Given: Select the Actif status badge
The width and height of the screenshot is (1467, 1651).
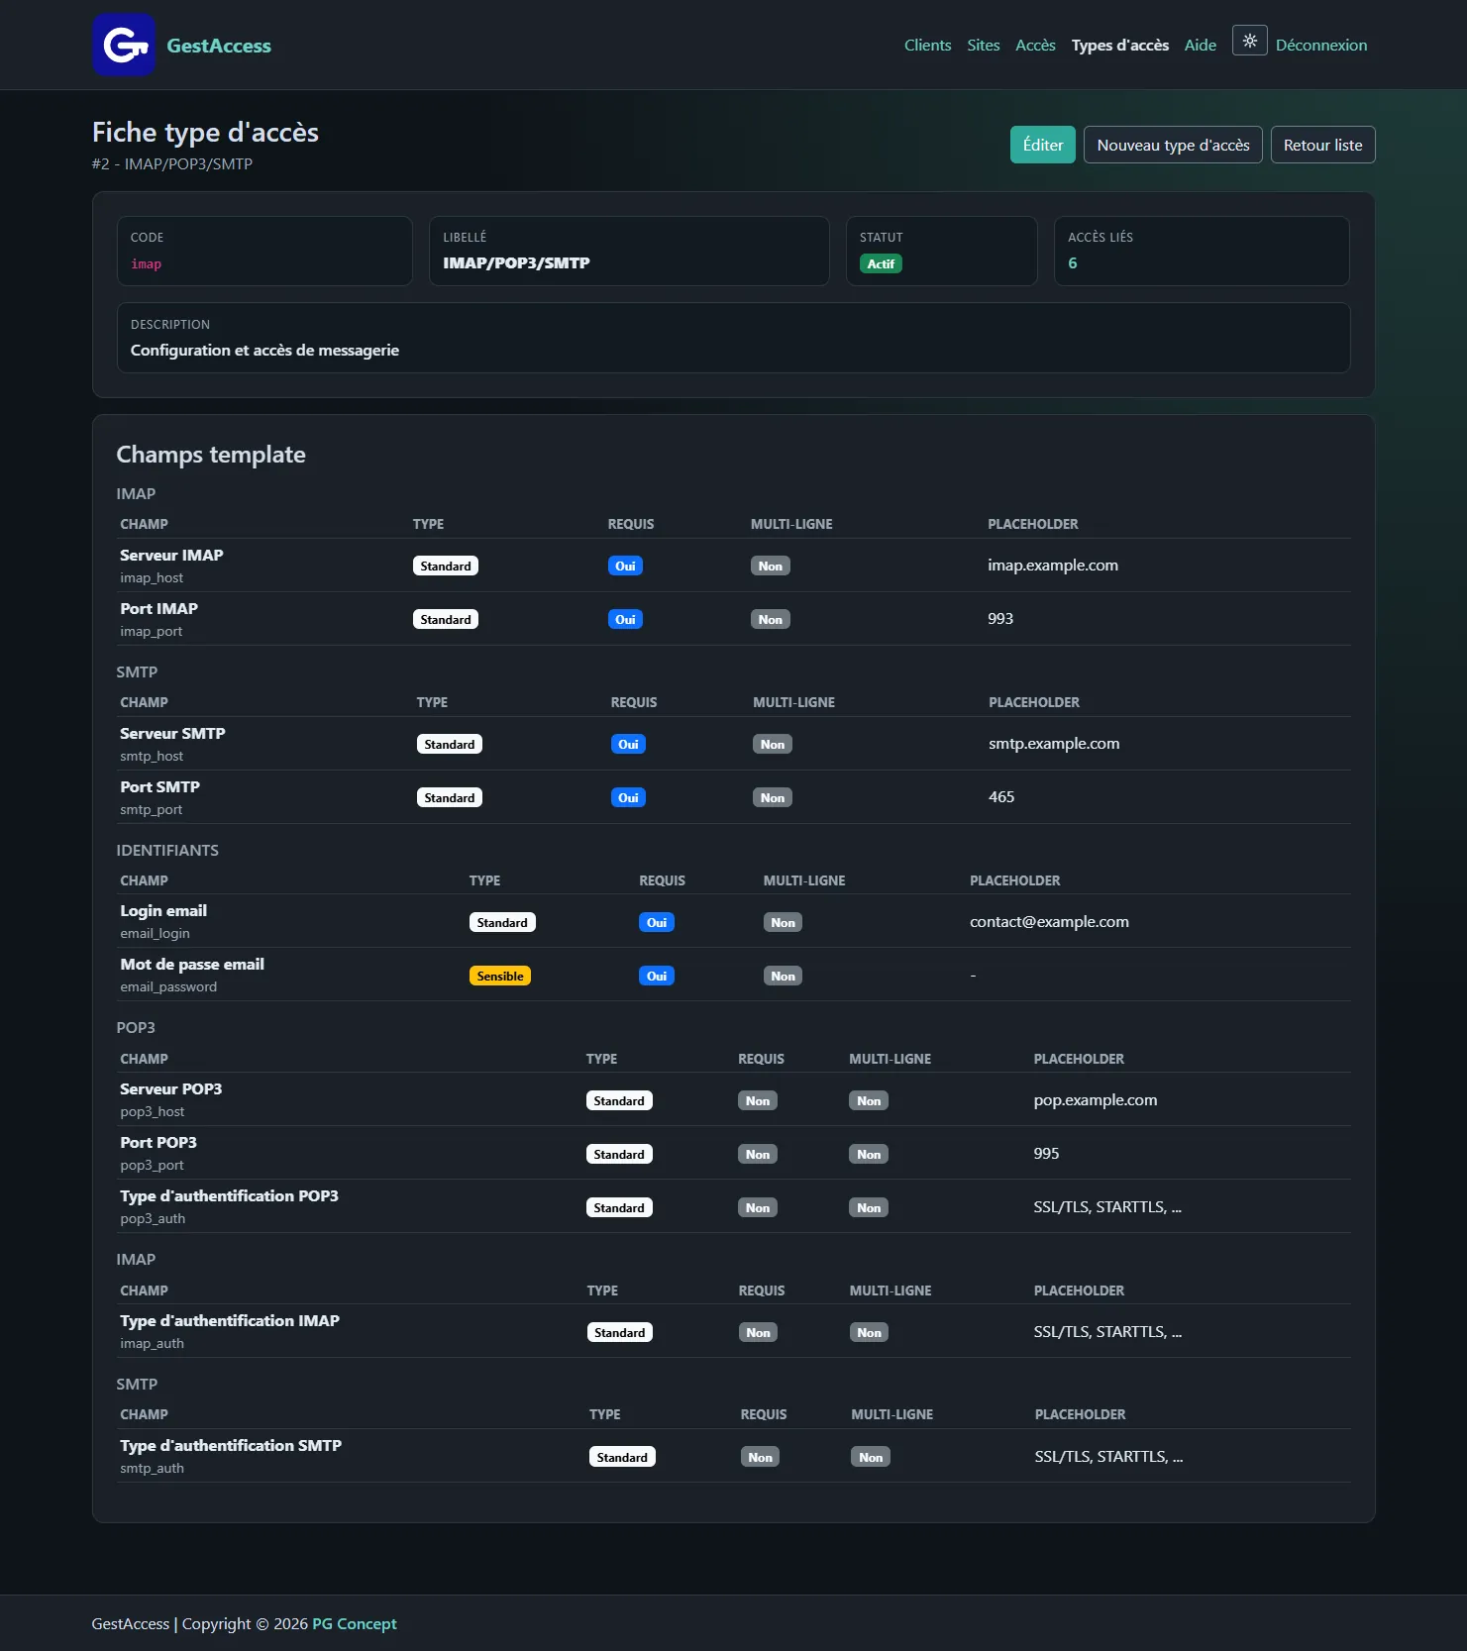Looking at the screenshot, I should 881,263.
